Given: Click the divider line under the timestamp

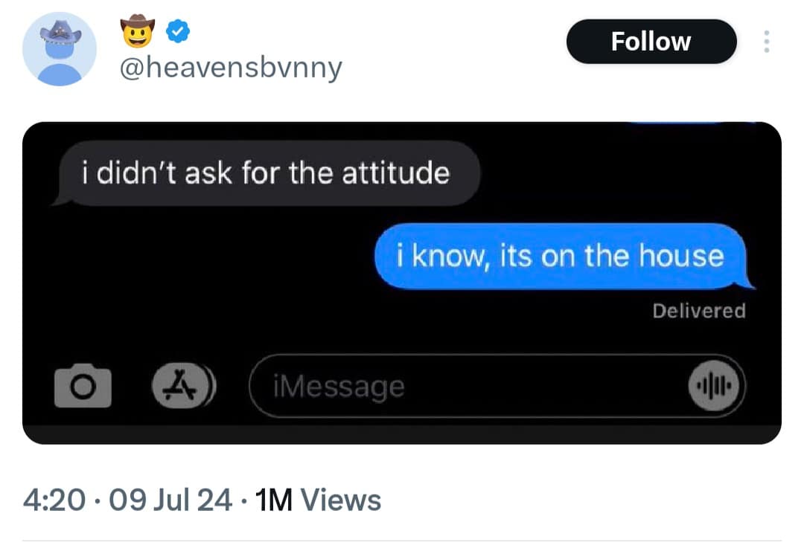Looking at the screenshot, I should pyautogui.click(x=402, y=541).
